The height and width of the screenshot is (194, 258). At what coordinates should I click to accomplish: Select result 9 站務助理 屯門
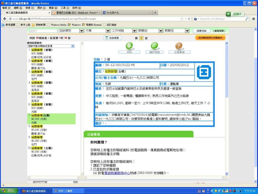(51, 141)
